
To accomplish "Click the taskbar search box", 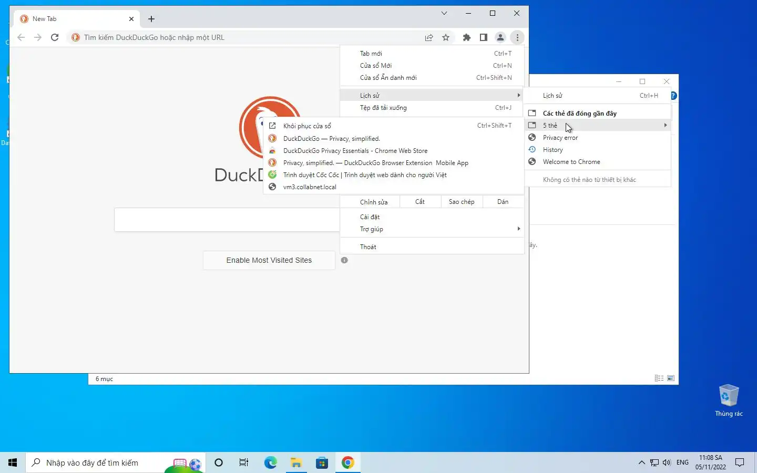I will coord(115,462).
